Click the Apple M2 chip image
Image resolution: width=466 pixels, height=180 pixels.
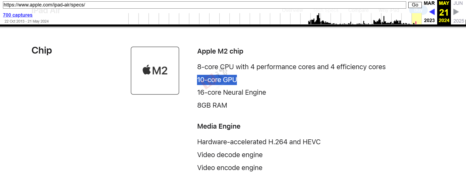point(155,70)
